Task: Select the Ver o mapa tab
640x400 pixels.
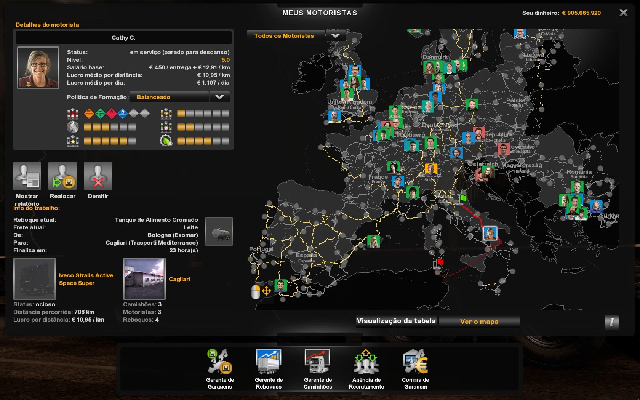Action: [479, 322]
